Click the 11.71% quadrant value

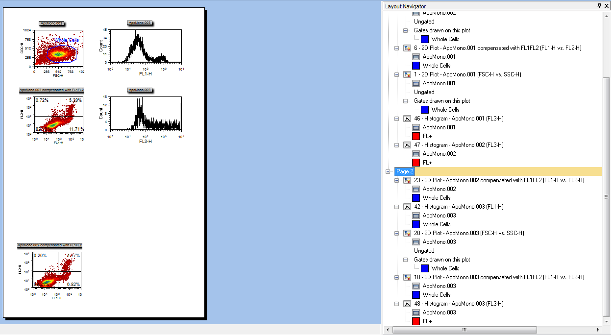pyautogui.click(x=76, y=129)
